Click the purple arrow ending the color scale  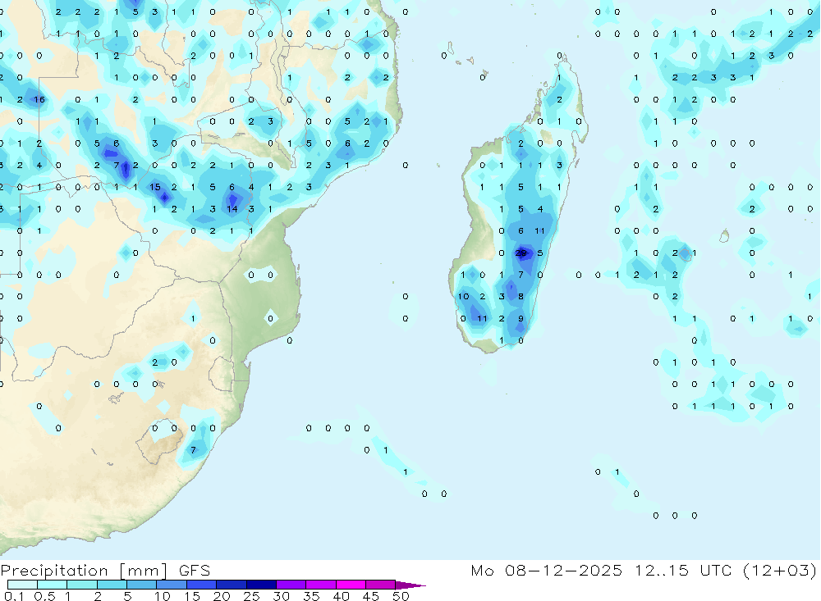coord(410,585)
